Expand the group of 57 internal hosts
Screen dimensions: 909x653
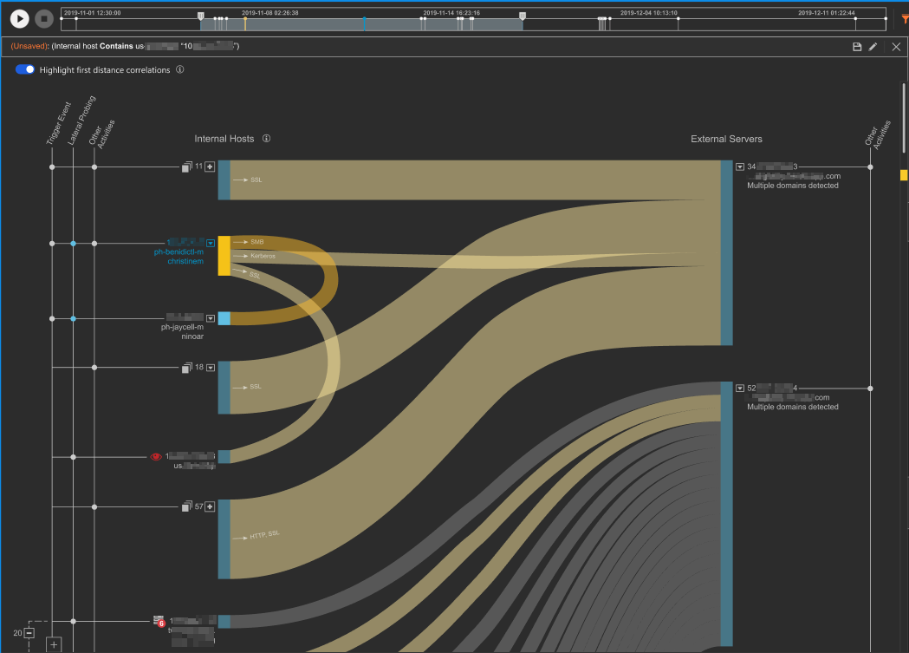(210, 506)
